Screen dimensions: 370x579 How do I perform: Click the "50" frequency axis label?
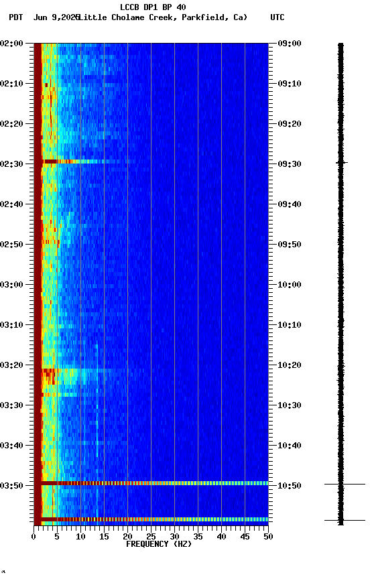click(x=268, y=537)
